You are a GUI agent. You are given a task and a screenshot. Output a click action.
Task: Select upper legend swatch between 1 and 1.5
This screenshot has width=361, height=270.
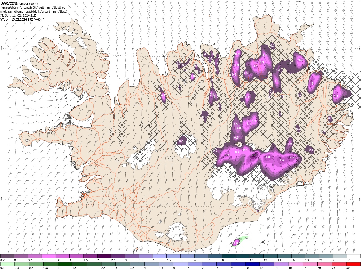point(76,256)
